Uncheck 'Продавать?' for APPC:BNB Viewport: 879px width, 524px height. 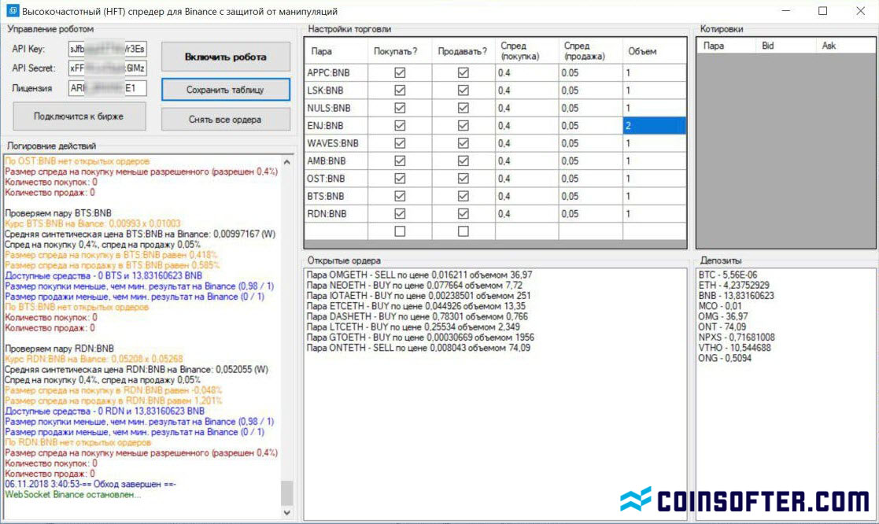tap(463, 73)
